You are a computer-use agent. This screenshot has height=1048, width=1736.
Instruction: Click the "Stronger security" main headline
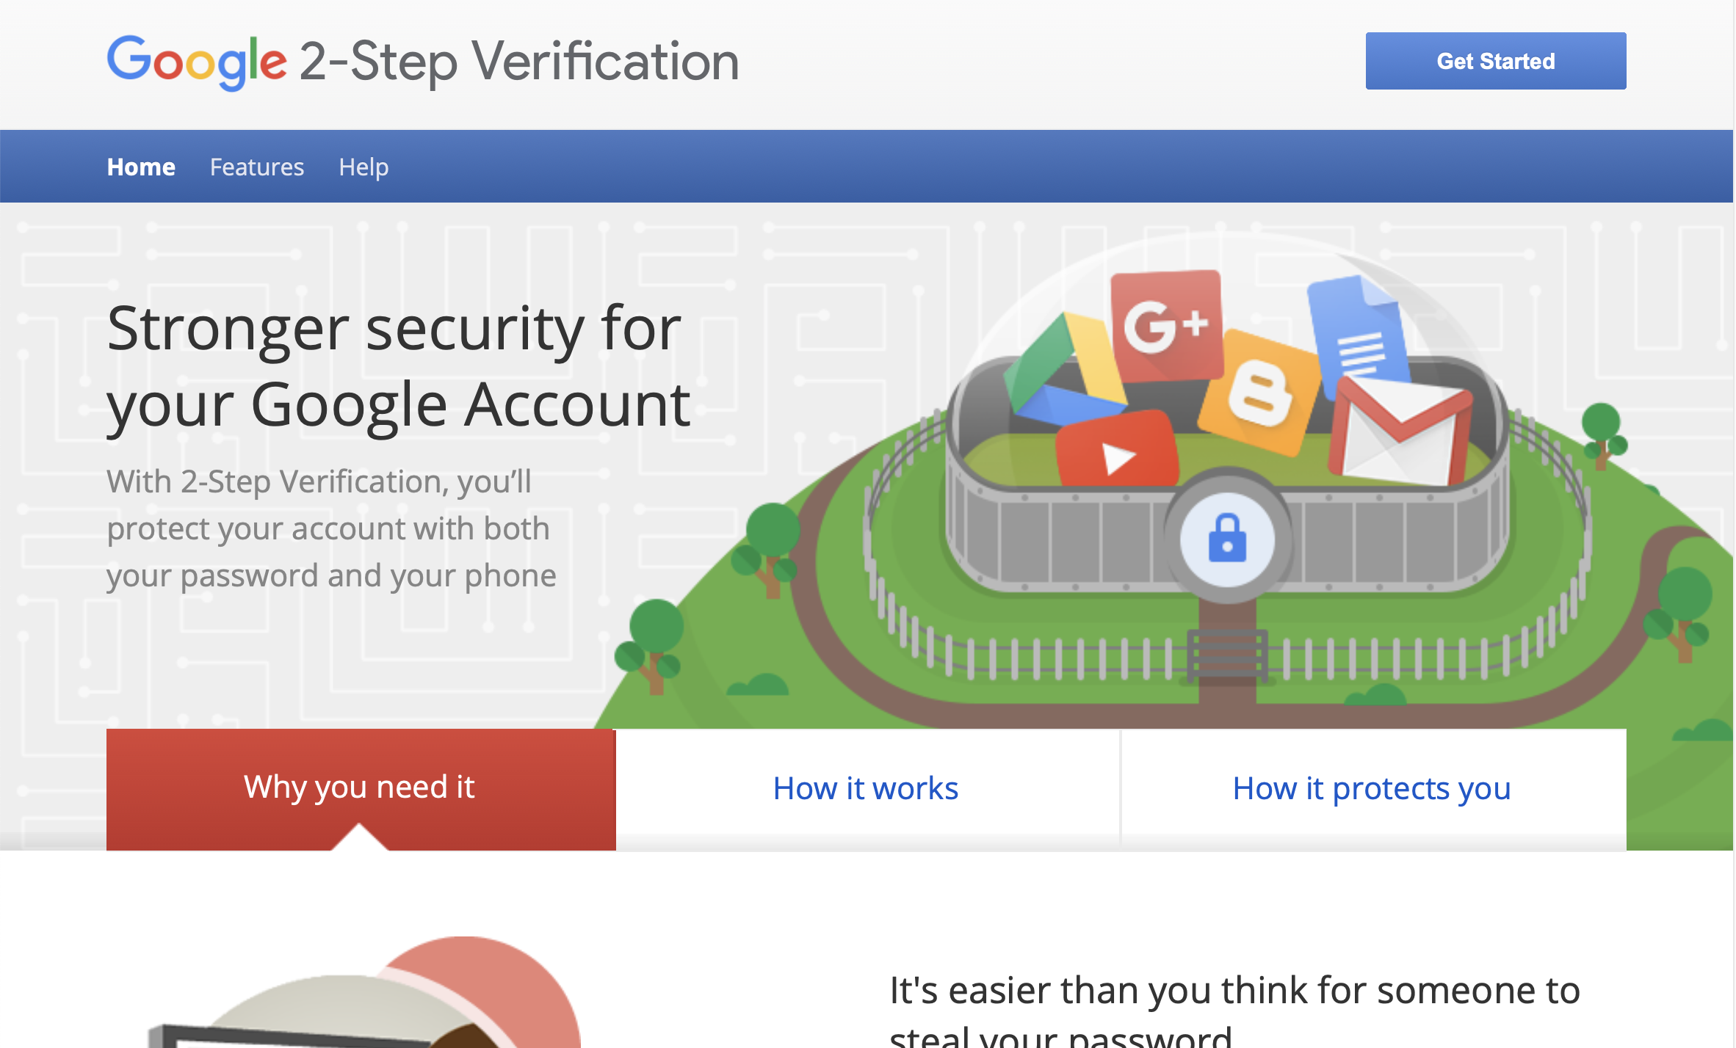(x=397, y=365)
